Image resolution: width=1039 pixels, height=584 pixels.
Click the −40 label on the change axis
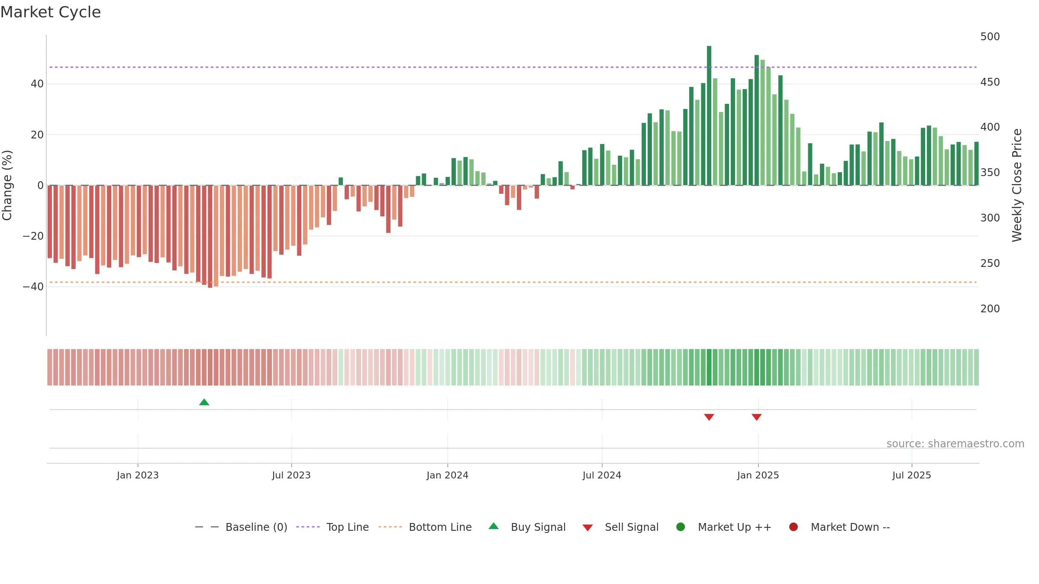pyautogui.click(x=33, y=287)
